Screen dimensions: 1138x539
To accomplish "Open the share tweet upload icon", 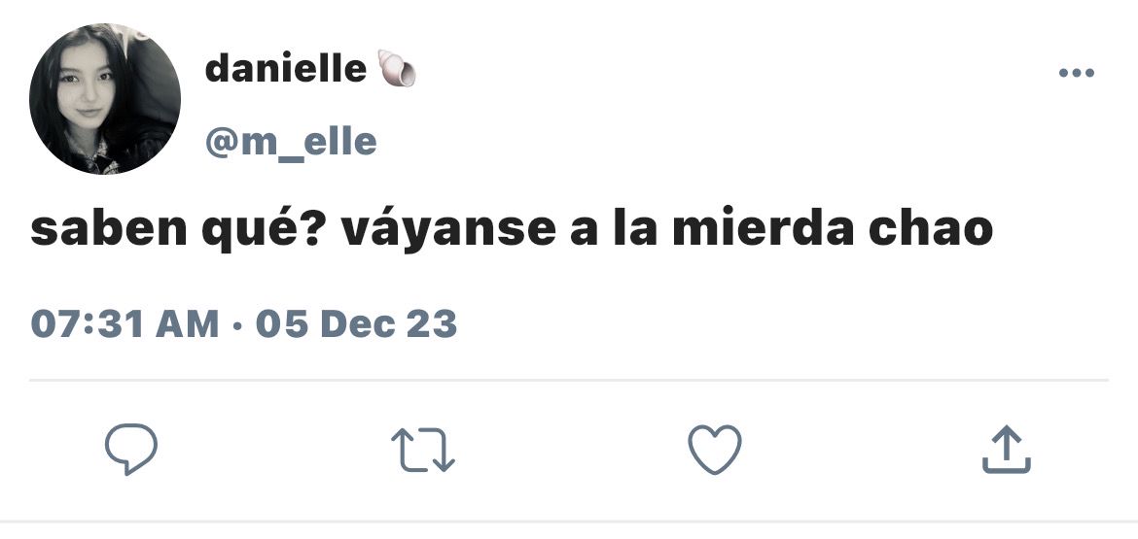I will [x=1007, y=449].
